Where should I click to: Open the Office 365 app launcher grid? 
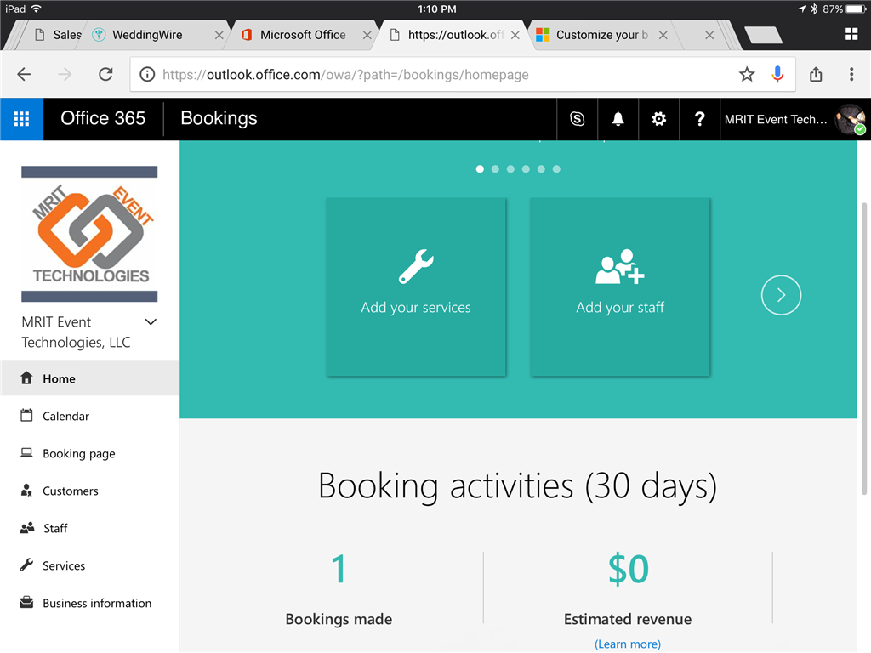click(x=21, y=119)
